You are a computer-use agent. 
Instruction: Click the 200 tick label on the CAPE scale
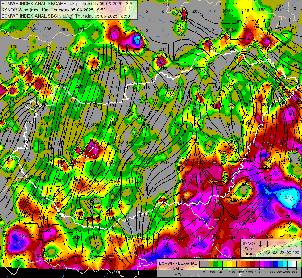point(213,272)
